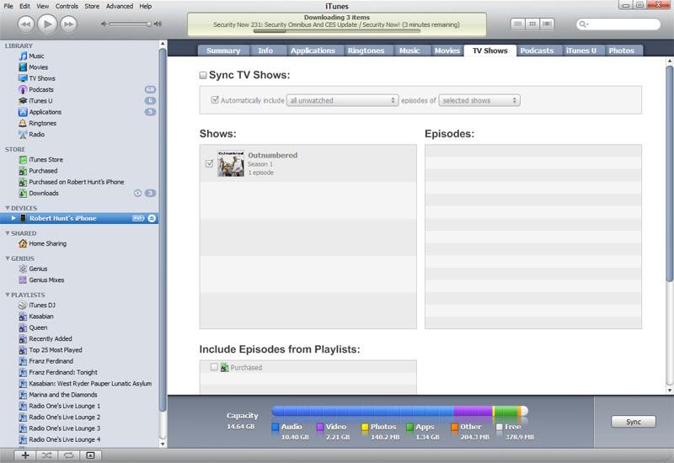Open the 'all unwatched' dropdown
674x463 pixels.
(x=342, y=100)
